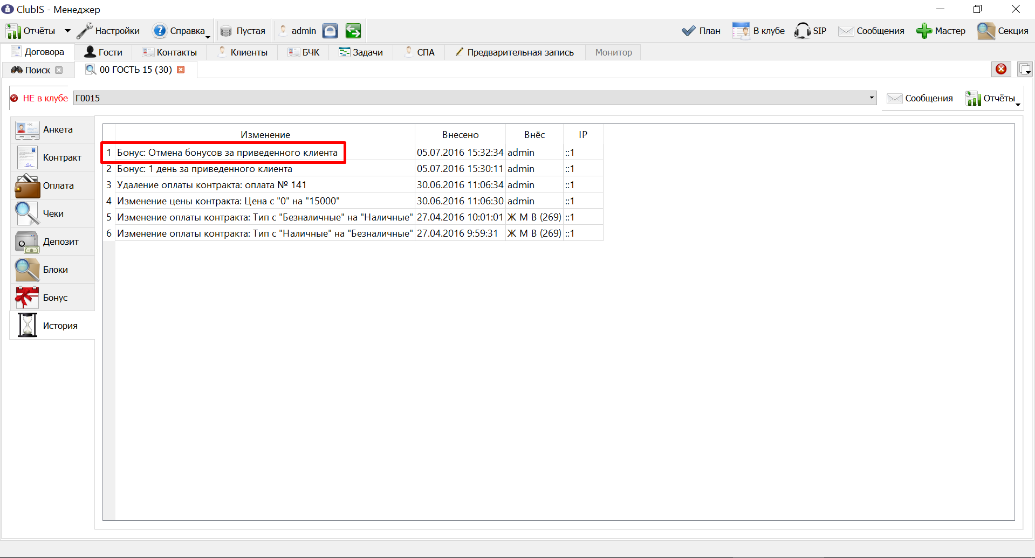This screenshot has width=1035, height=558.
Task: Open Секция search section
Action: (x=1003, y=31)
